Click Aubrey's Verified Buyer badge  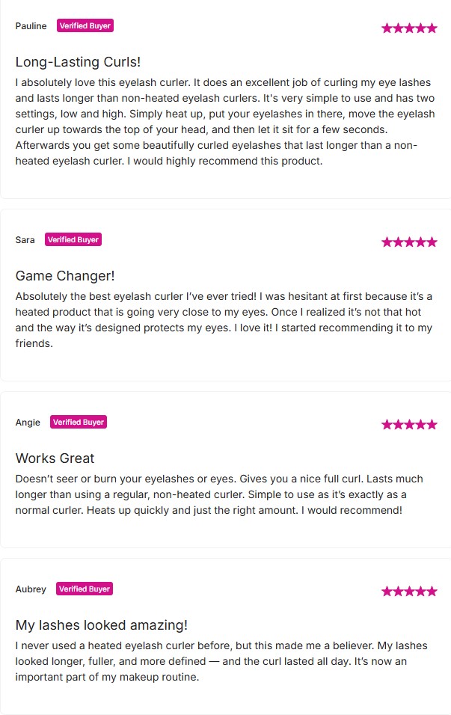click(84, 589)
